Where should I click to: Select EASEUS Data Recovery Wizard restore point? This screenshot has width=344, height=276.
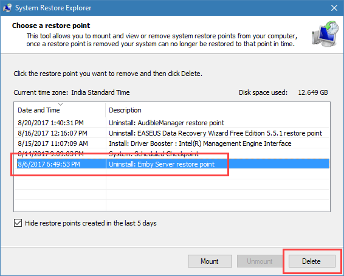(x=172, y=133)
